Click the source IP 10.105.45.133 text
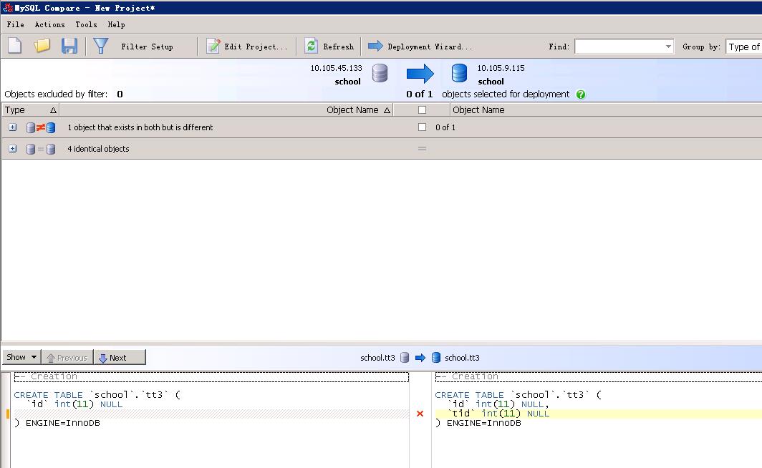The image size is (762, 468). (x=337, y=68)
